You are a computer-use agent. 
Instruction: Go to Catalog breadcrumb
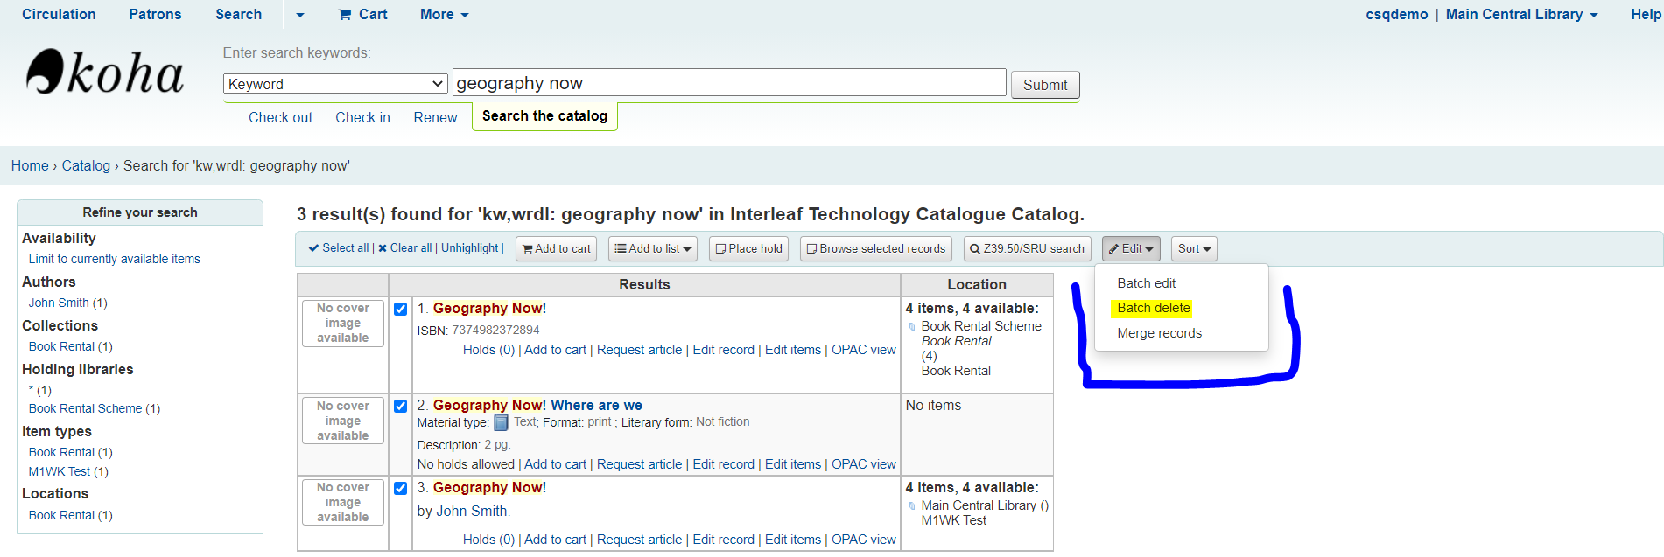coord(86,165)
